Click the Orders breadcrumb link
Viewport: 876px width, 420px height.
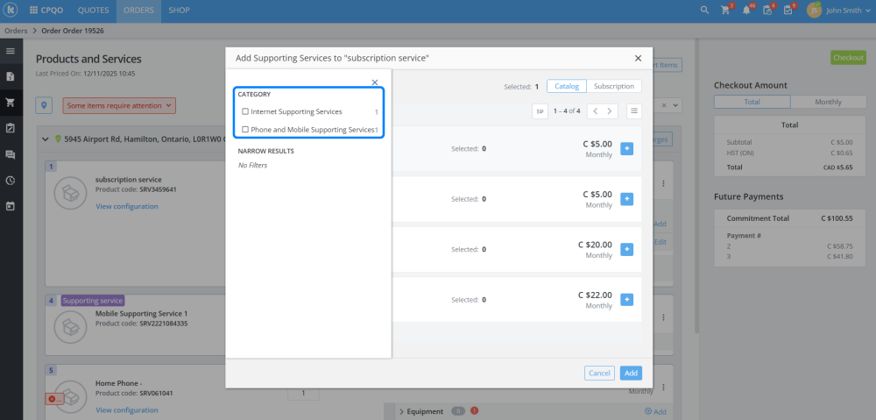(x=16, y=31)
